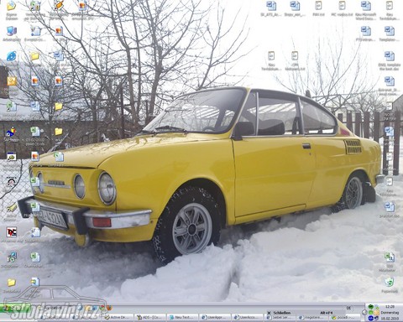Open the Templates Word document icon
Viewport: 403px width, 322px height.
pos(390,34)
